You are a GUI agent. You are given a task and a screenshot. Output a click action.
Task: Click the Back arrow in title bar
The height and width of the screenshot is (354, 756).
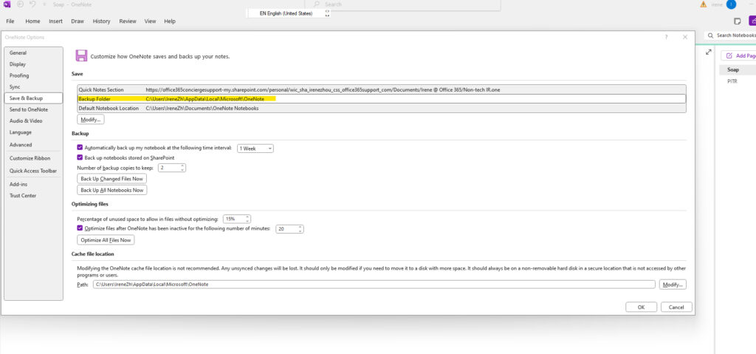(x=20, y=4)
